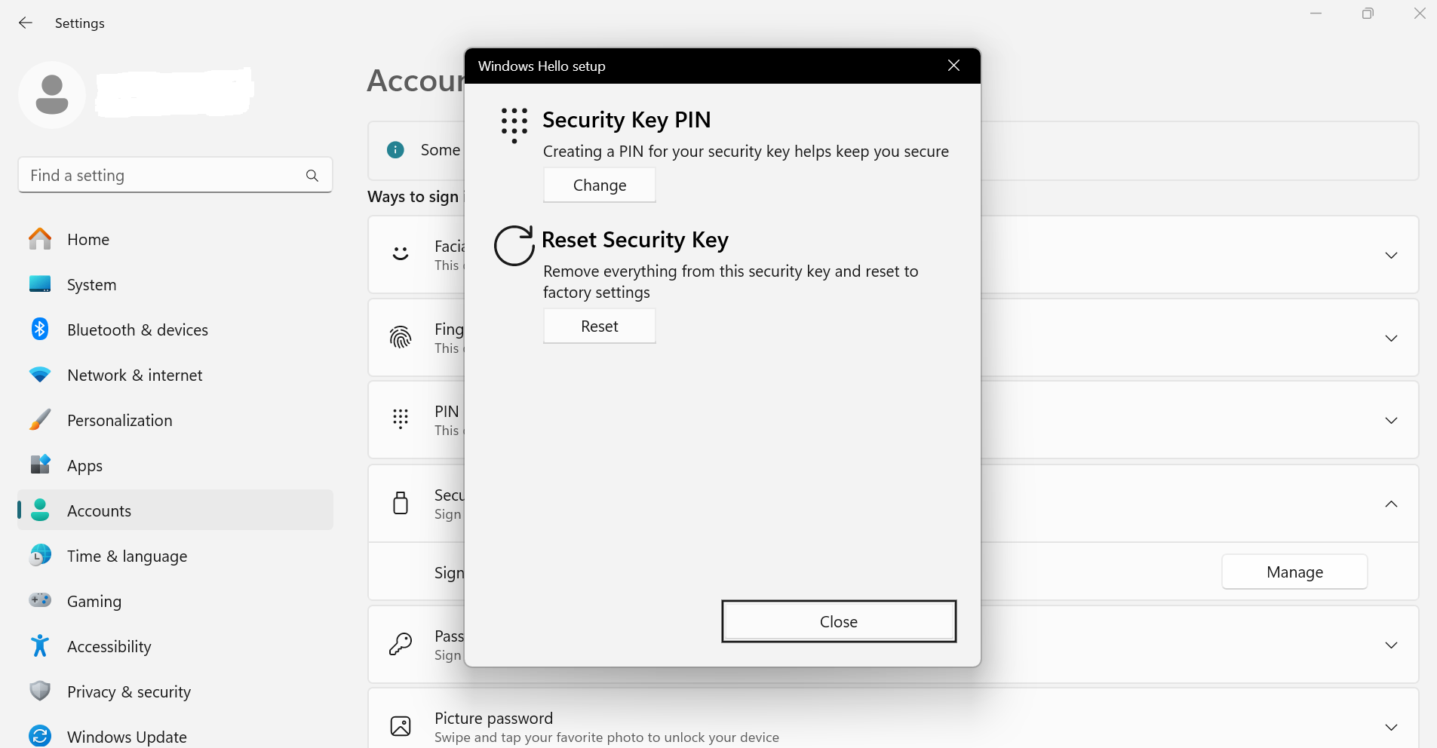Image resolution: width=1437 pixels, height=748 pixels.
Task: Click the Bluetooth & devices icon
Action: pyautogui.click(x=40, y=330)
